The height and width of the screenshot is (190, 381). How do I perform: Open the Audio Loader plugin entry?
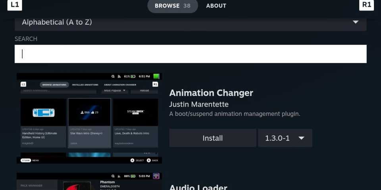[x=198, y=187]
